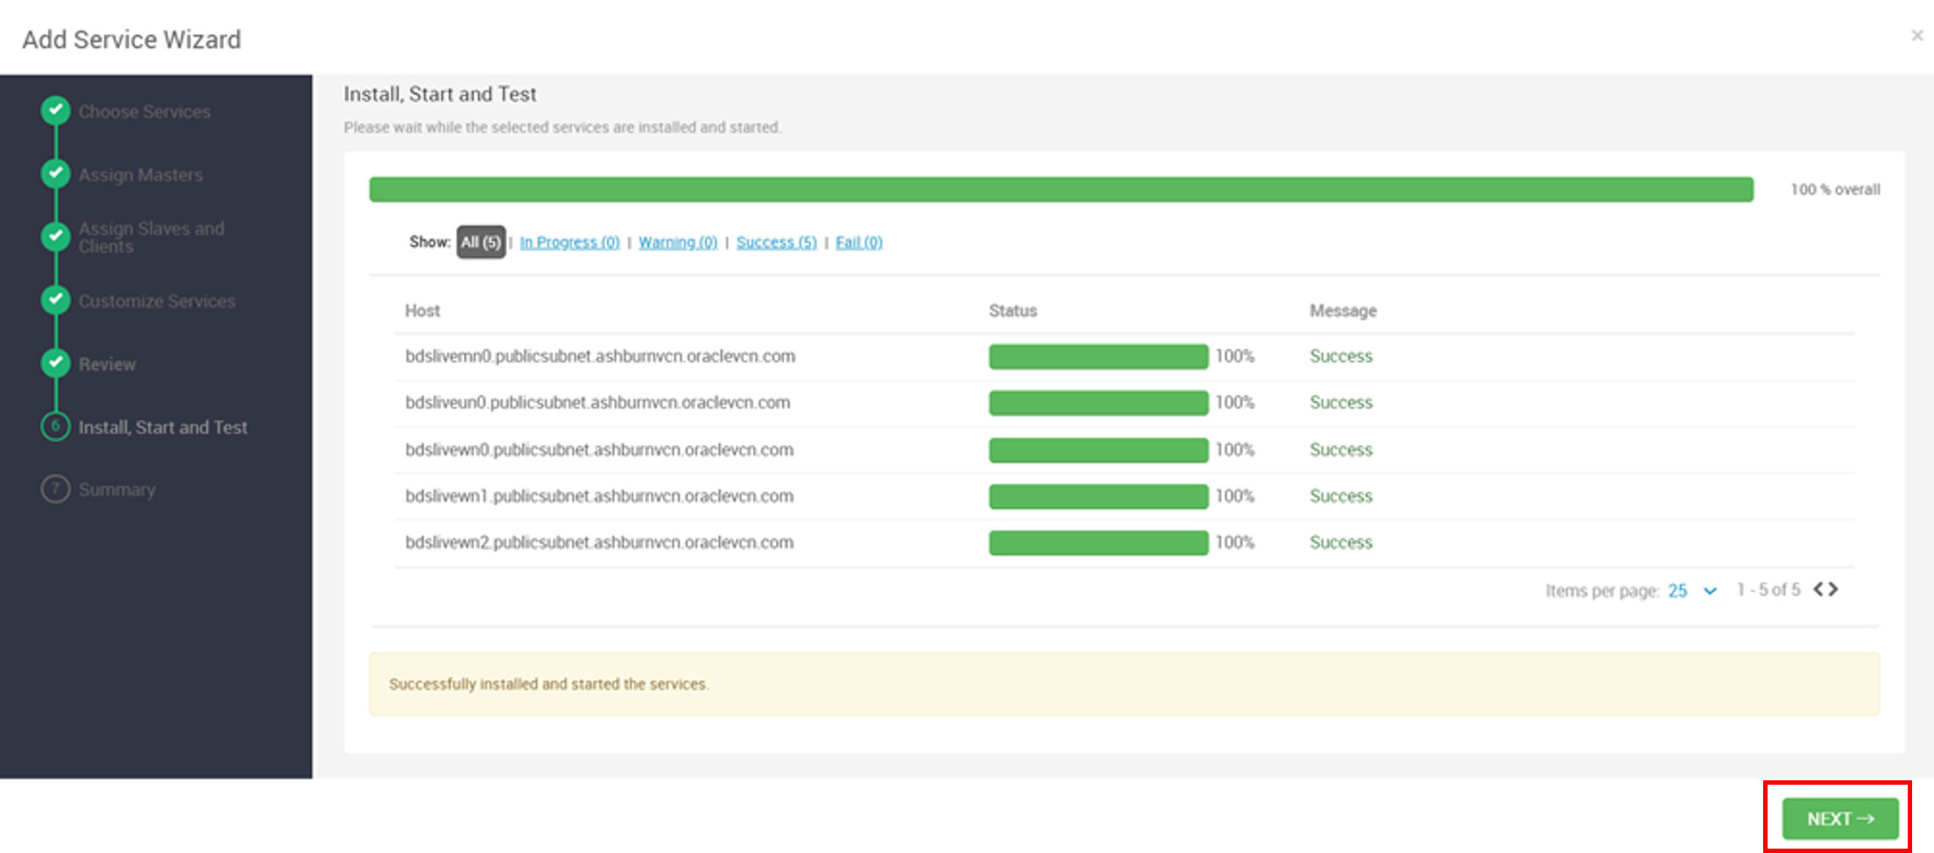
Task: Filter by Warning (0)
Action: click(x=678, y=242)
